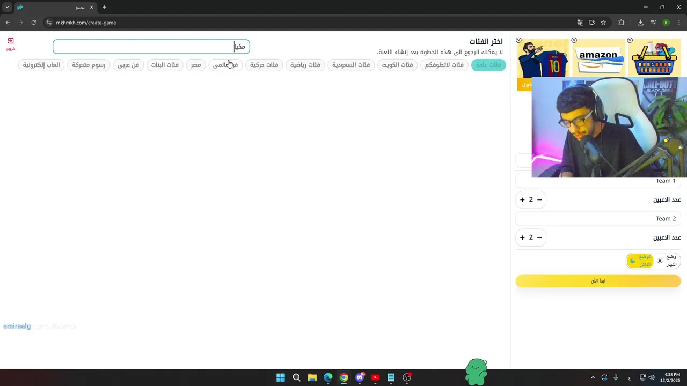Viewport: 687px width, 386px height.
Task: Open Discord from taskbar
Action: point(360,377)
